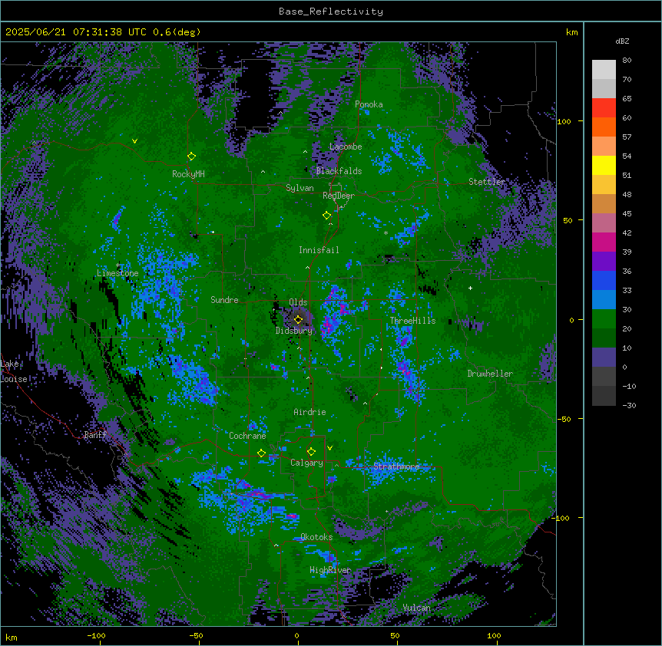Image resolution: width=662 pixels, height=646 pixels.
Task: Click the RedDeer label
Action: coord(339,196)
